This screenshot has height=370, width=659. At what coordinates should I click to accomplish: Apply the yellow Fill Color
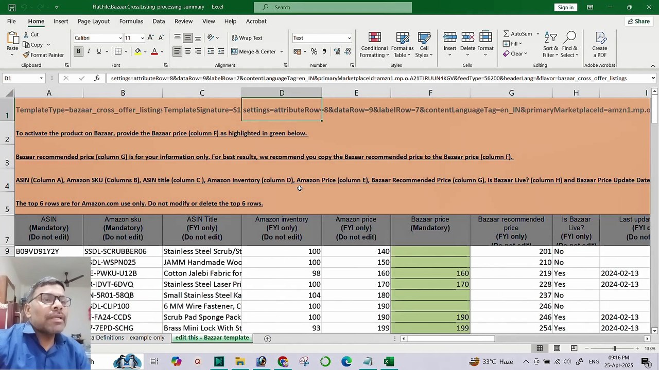pyautogui.click(x=137, y=51)
